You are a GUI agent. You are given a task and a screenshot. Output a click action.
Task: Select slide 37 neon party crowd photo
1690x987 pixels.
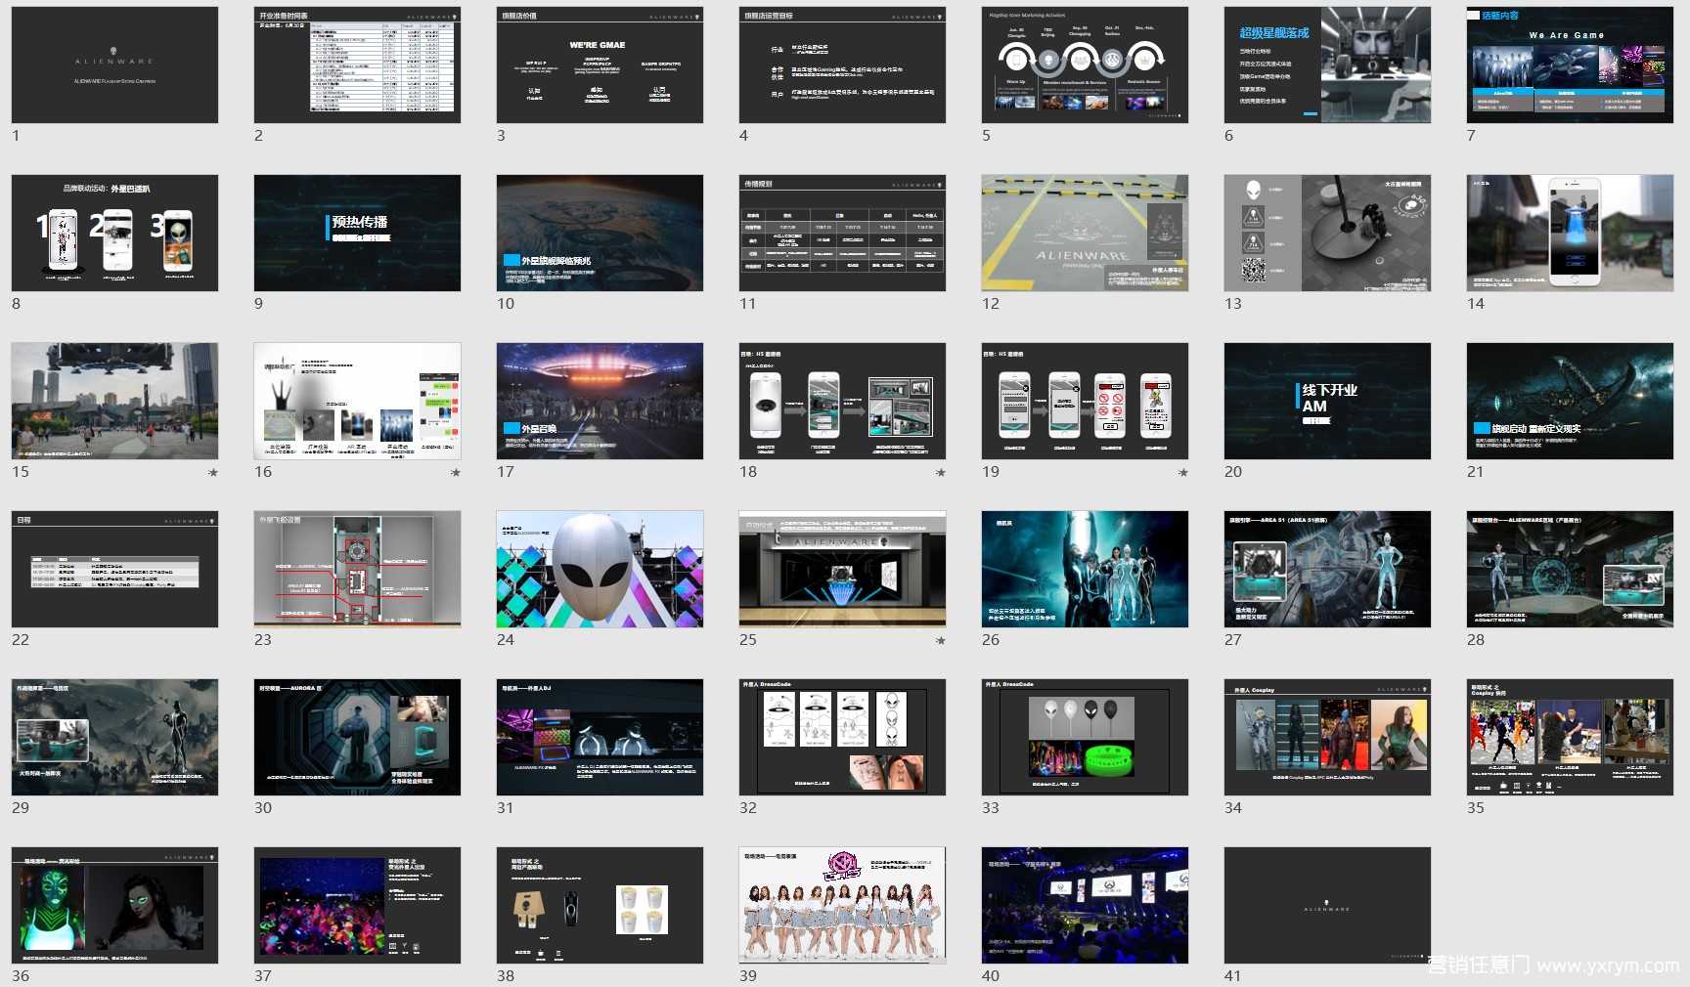click(x=357, y=905)
